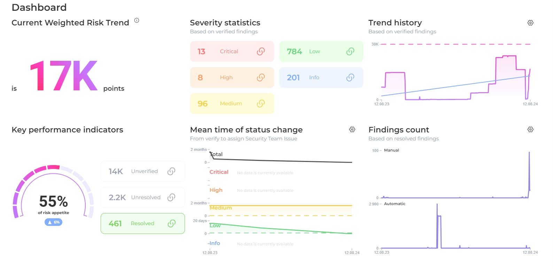Open the High severity link icon
553x269 pixels.
[261, 78]
